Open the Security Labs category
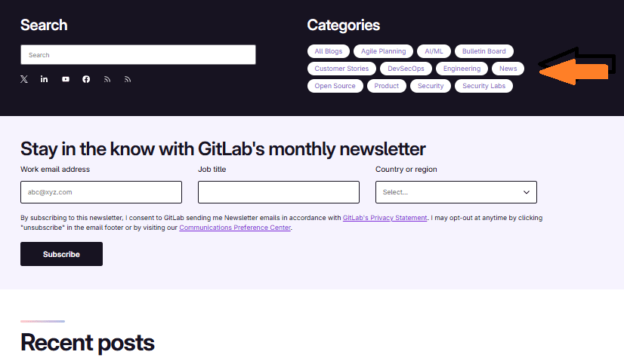 [x=483, y=86]
